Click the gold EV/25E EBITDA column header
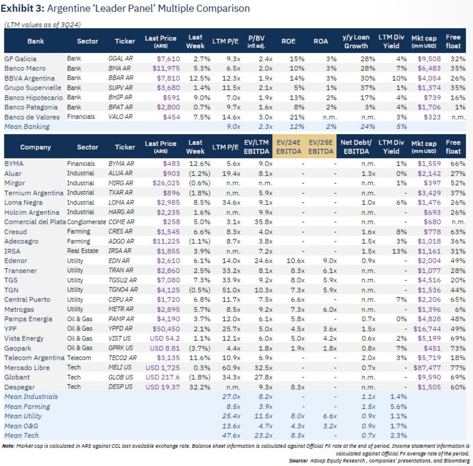Viewport: 473px width, 466px height. coord(321,147)
